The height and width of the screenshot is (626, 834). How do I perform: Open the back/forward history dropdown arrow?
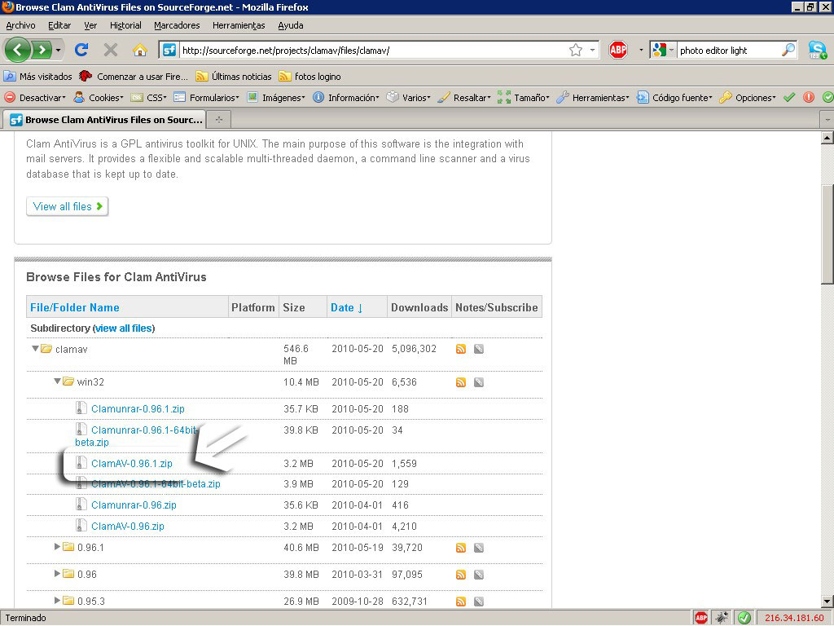[x=58, y=51]
